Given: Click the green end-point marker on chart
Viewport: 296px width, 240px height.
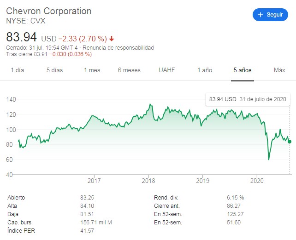Looking at the screenshot, I should (x=290, y=142).
